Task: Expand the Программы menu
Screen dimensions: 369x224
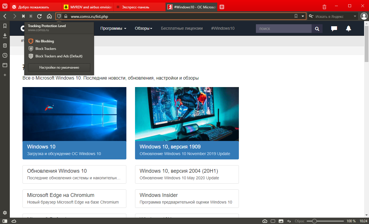Action: point(113,28)
